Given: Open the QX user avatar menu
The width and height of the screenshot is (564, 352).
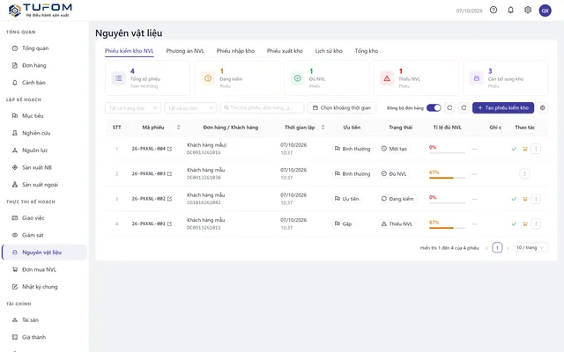Looking at the screenshot, I should 545,11.
